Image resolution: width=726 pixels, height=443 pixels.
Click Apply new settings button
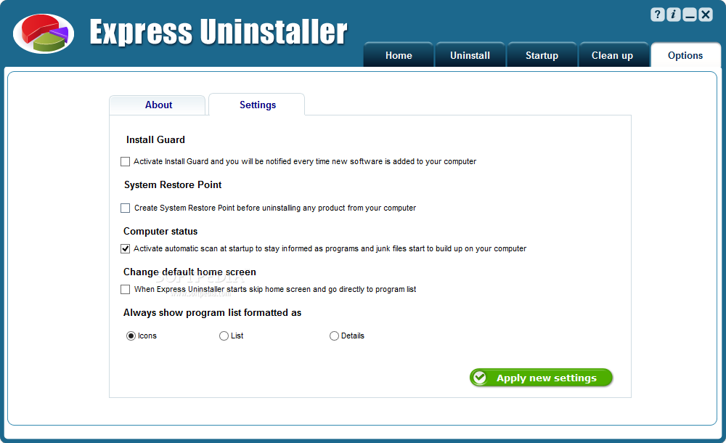541,378
